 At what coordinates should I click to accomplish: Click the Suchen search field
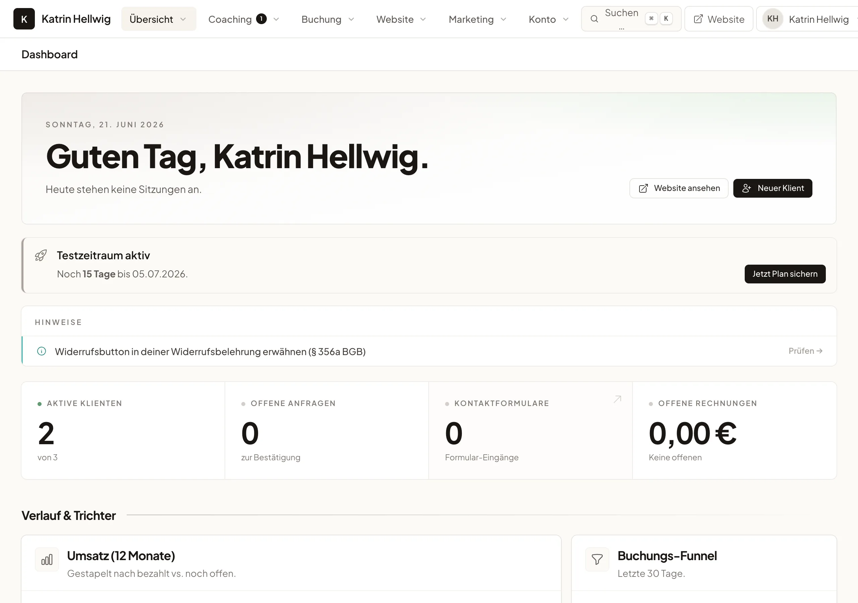(x=631, y=19)
